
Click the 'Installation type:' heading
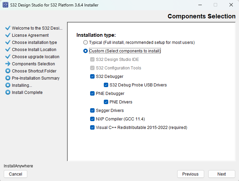[96, 35]
